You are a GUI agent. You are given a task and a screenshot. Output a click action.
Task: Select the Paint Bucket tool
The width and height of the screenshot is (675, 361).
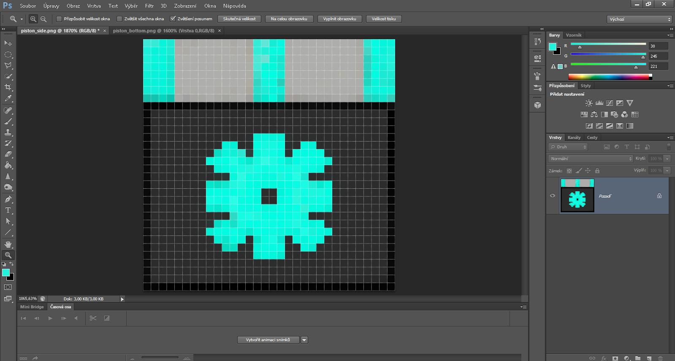click(8, 165)
